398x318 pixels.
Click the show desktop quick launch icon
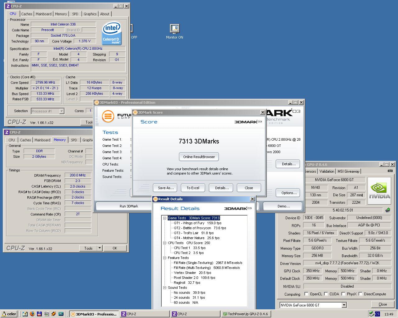(x=25, y=314)
